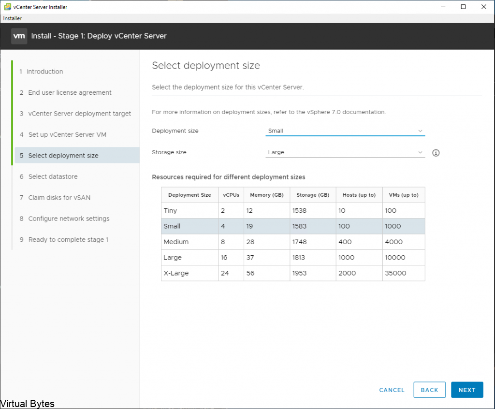Select the Medium row in the table
Viewport: 495px width, 409px height.
coord(293,242)
